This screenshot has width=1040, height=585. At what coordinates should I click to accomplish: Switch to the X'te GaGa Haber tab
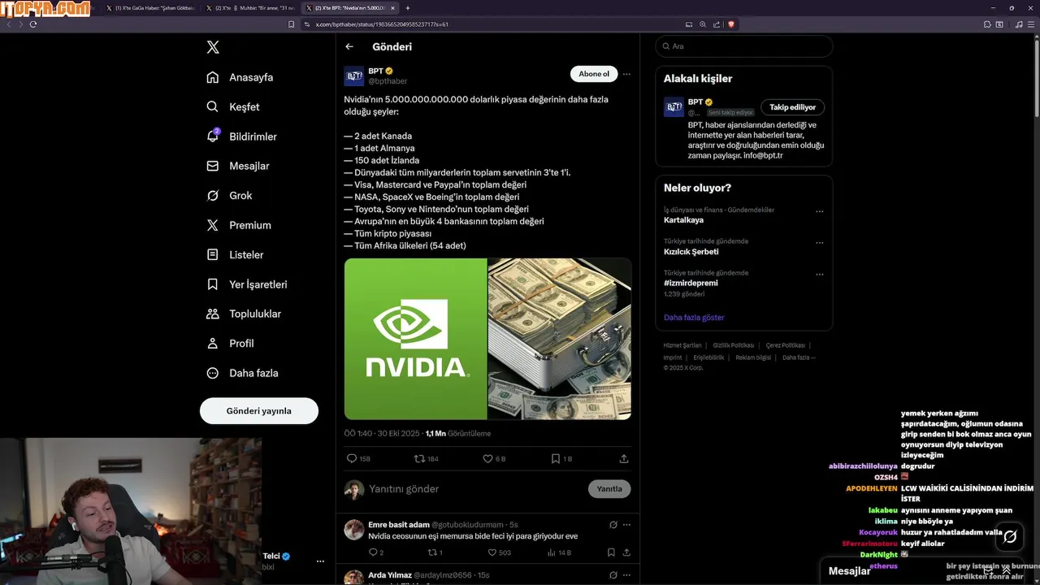[x=149, y=8]
